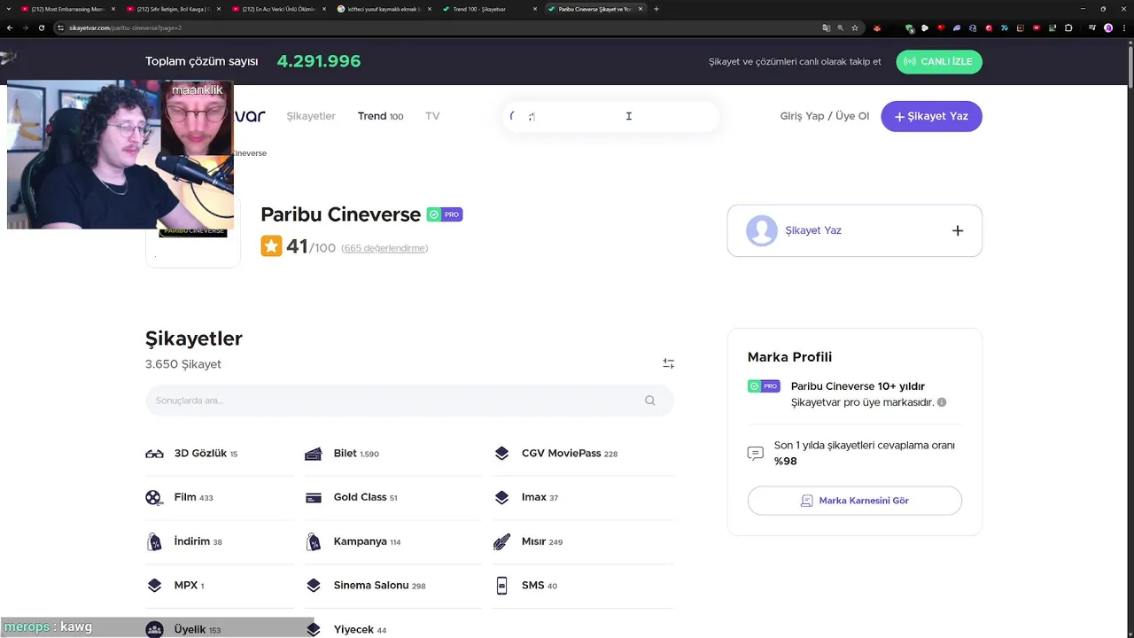Screen dimensions: 1134x638
Task: Click the user avatar in Şikayet Yaz card
Action: tap(762, 230)
